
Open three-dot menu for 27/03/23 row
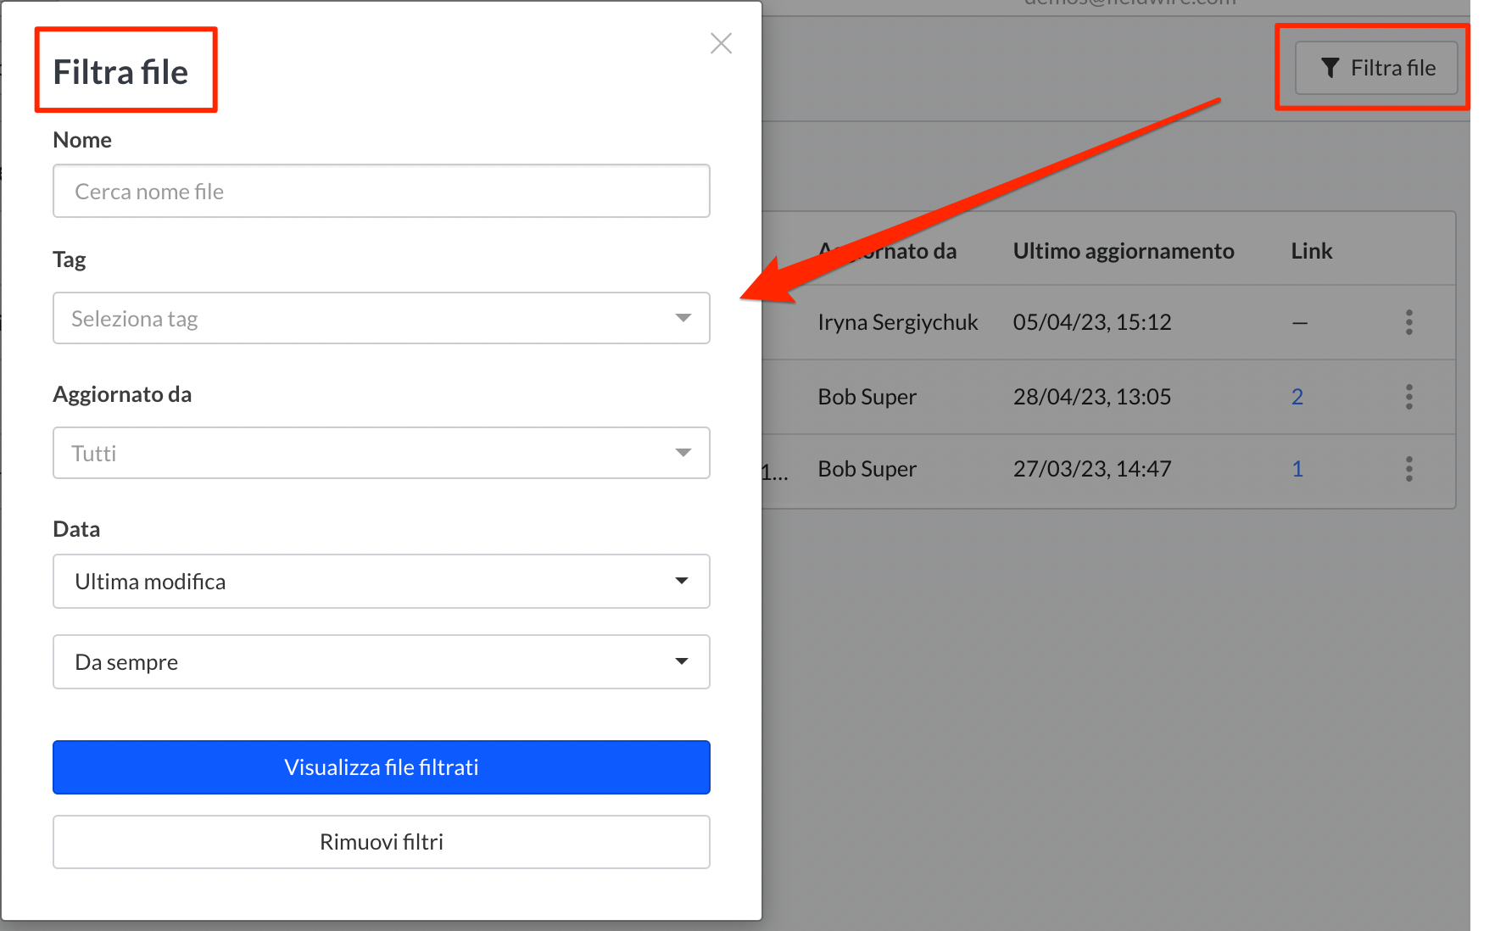pyautogui.click(x=1408, y=469)
